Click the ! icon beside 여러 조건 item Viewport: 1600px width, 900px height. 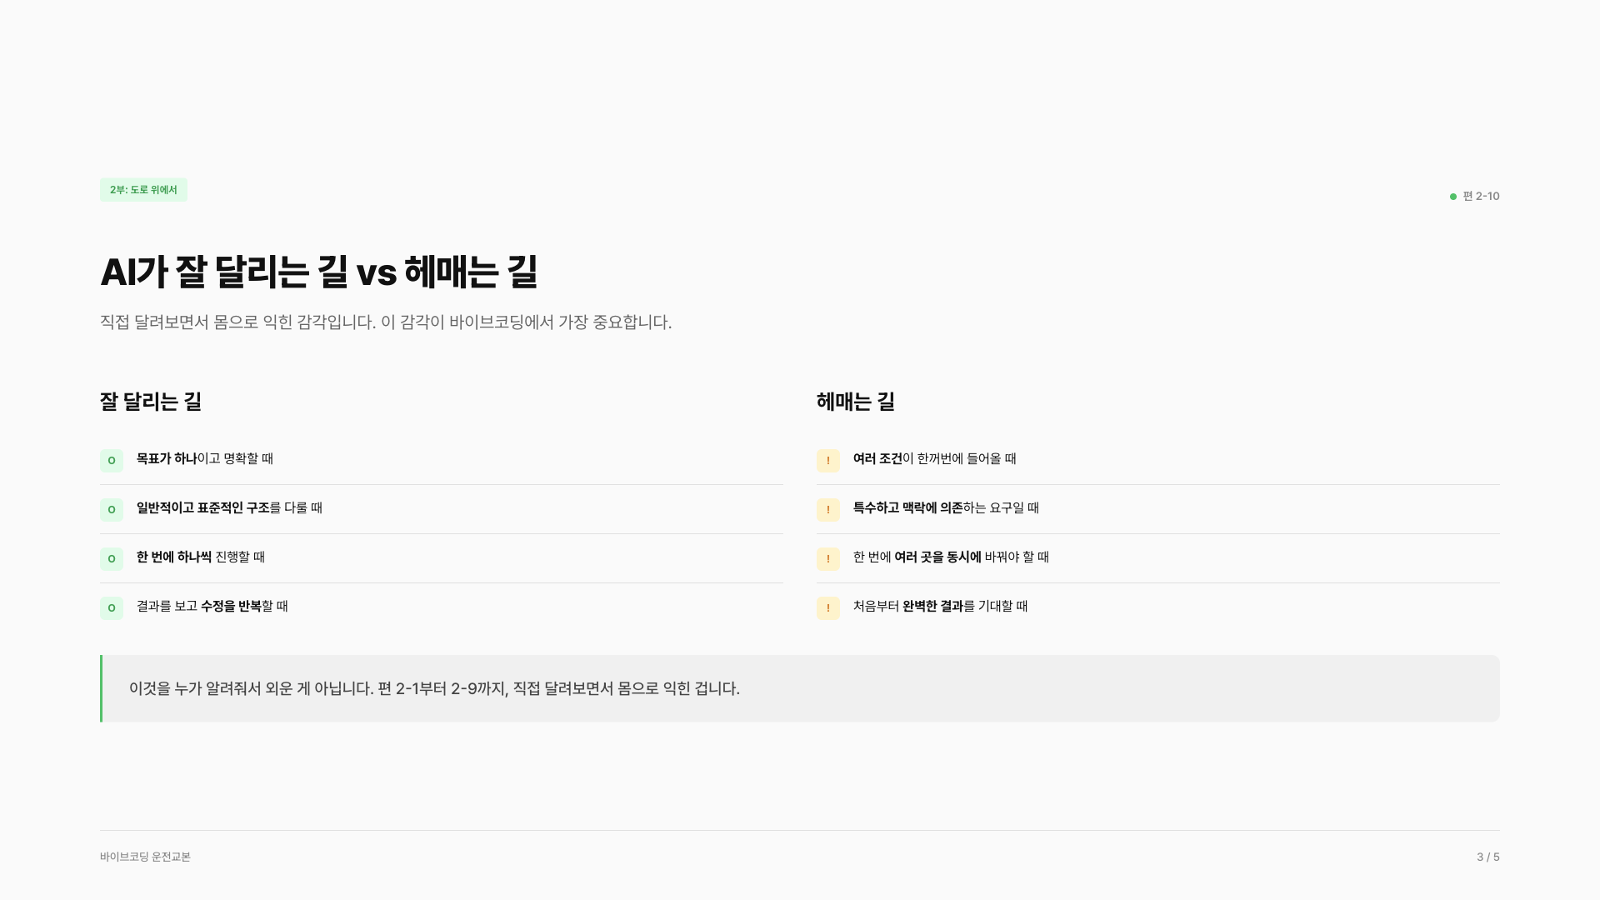pyautogui.click(x=827, y=460)
